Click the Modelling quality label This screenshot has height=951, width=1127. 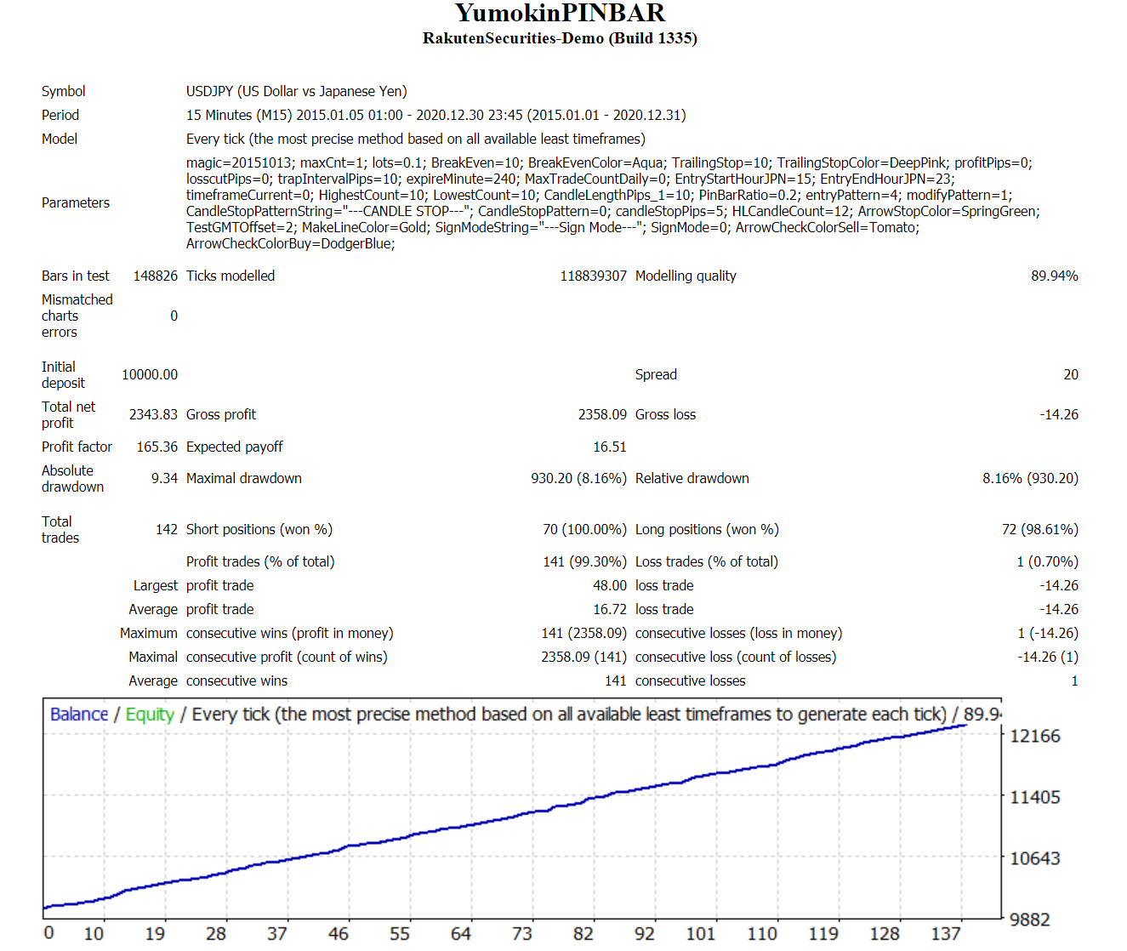(x=686, y=276)
